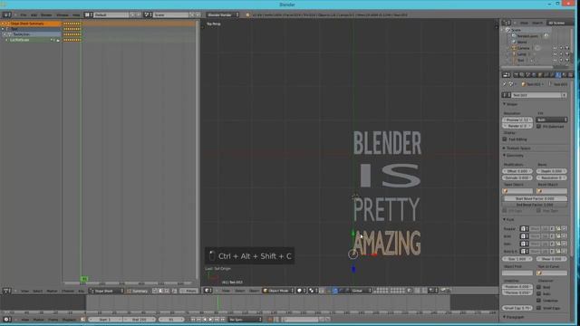Click the Properties editor type icon
580x326 pixels.
coord(506,75)
